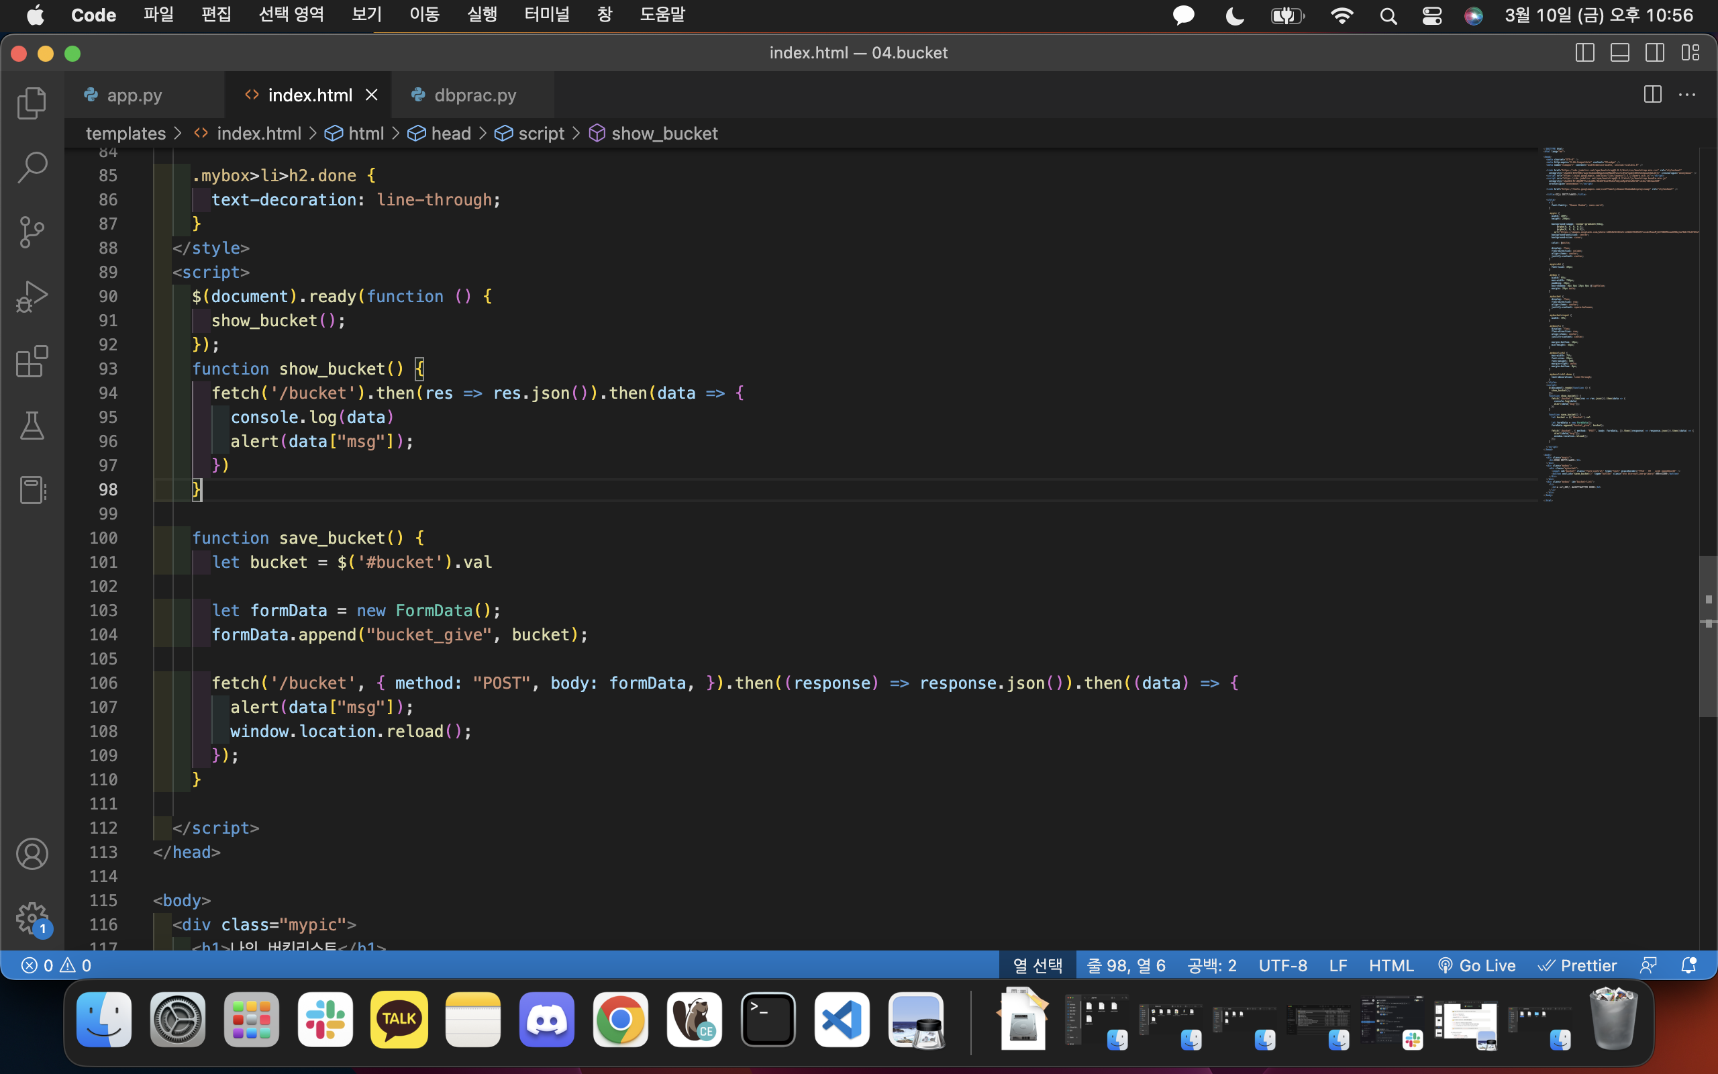Viewport: 1718px width, 1074px height.
Task: Open Spotlight search in menu bar
Action: (x=1388, y=15)
